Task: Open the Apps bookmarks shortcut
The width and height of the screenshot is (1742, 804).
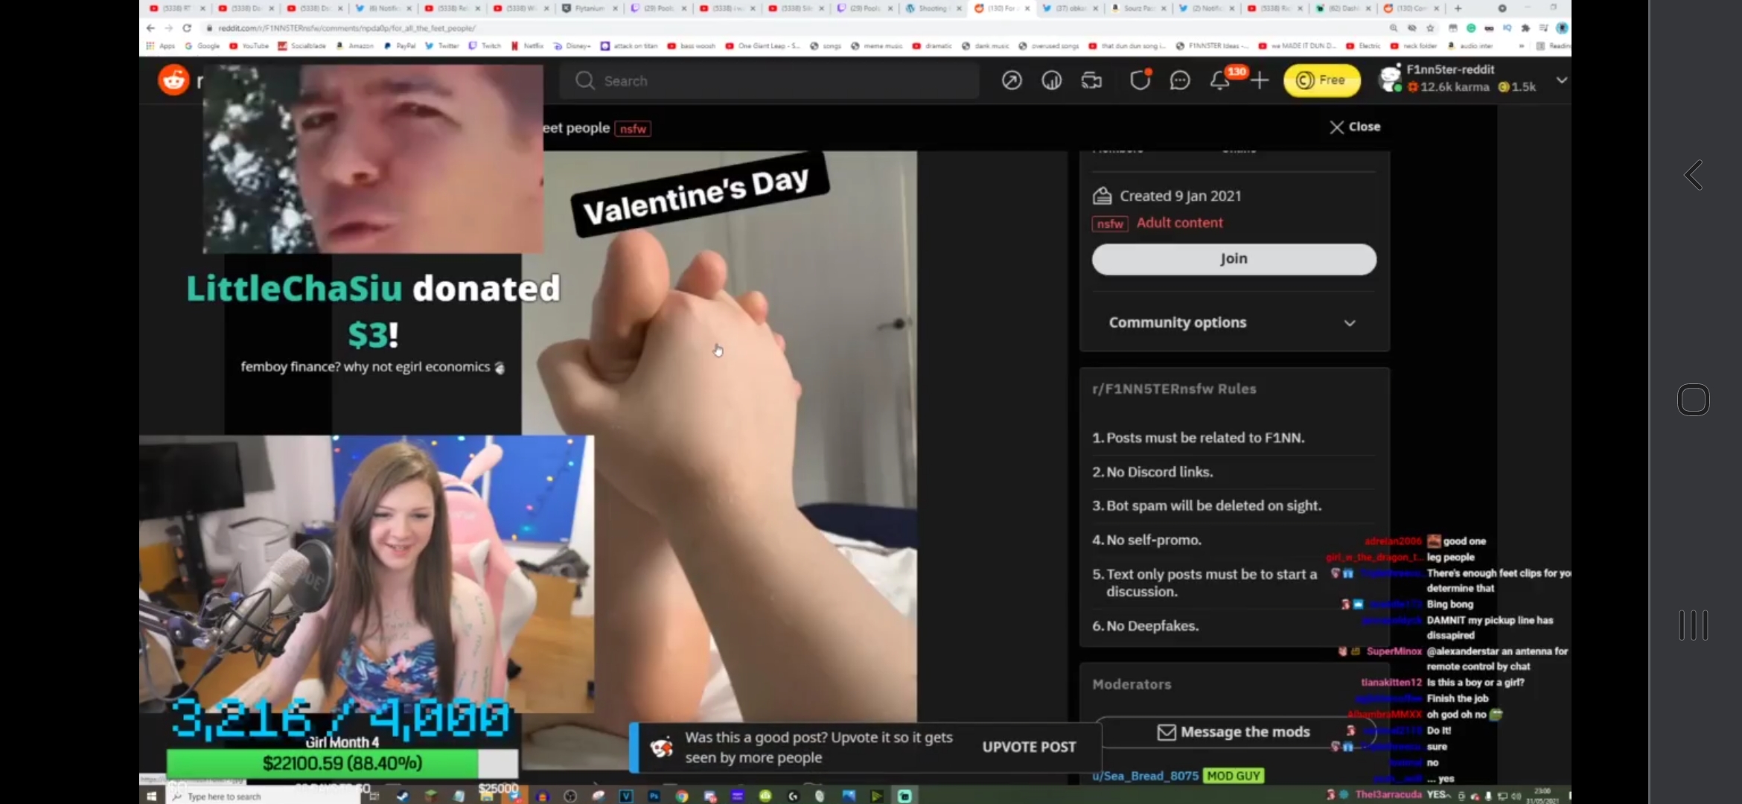Action: coord(161,45)
